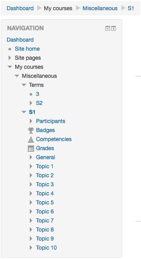Click the Competencies pyramid icon
This screenshot has height=259, width=141.
[31, 140]
